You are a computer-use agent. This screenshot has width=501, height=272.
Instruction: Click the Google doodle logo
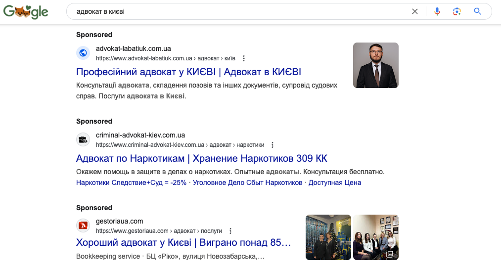tap(26, 12)
